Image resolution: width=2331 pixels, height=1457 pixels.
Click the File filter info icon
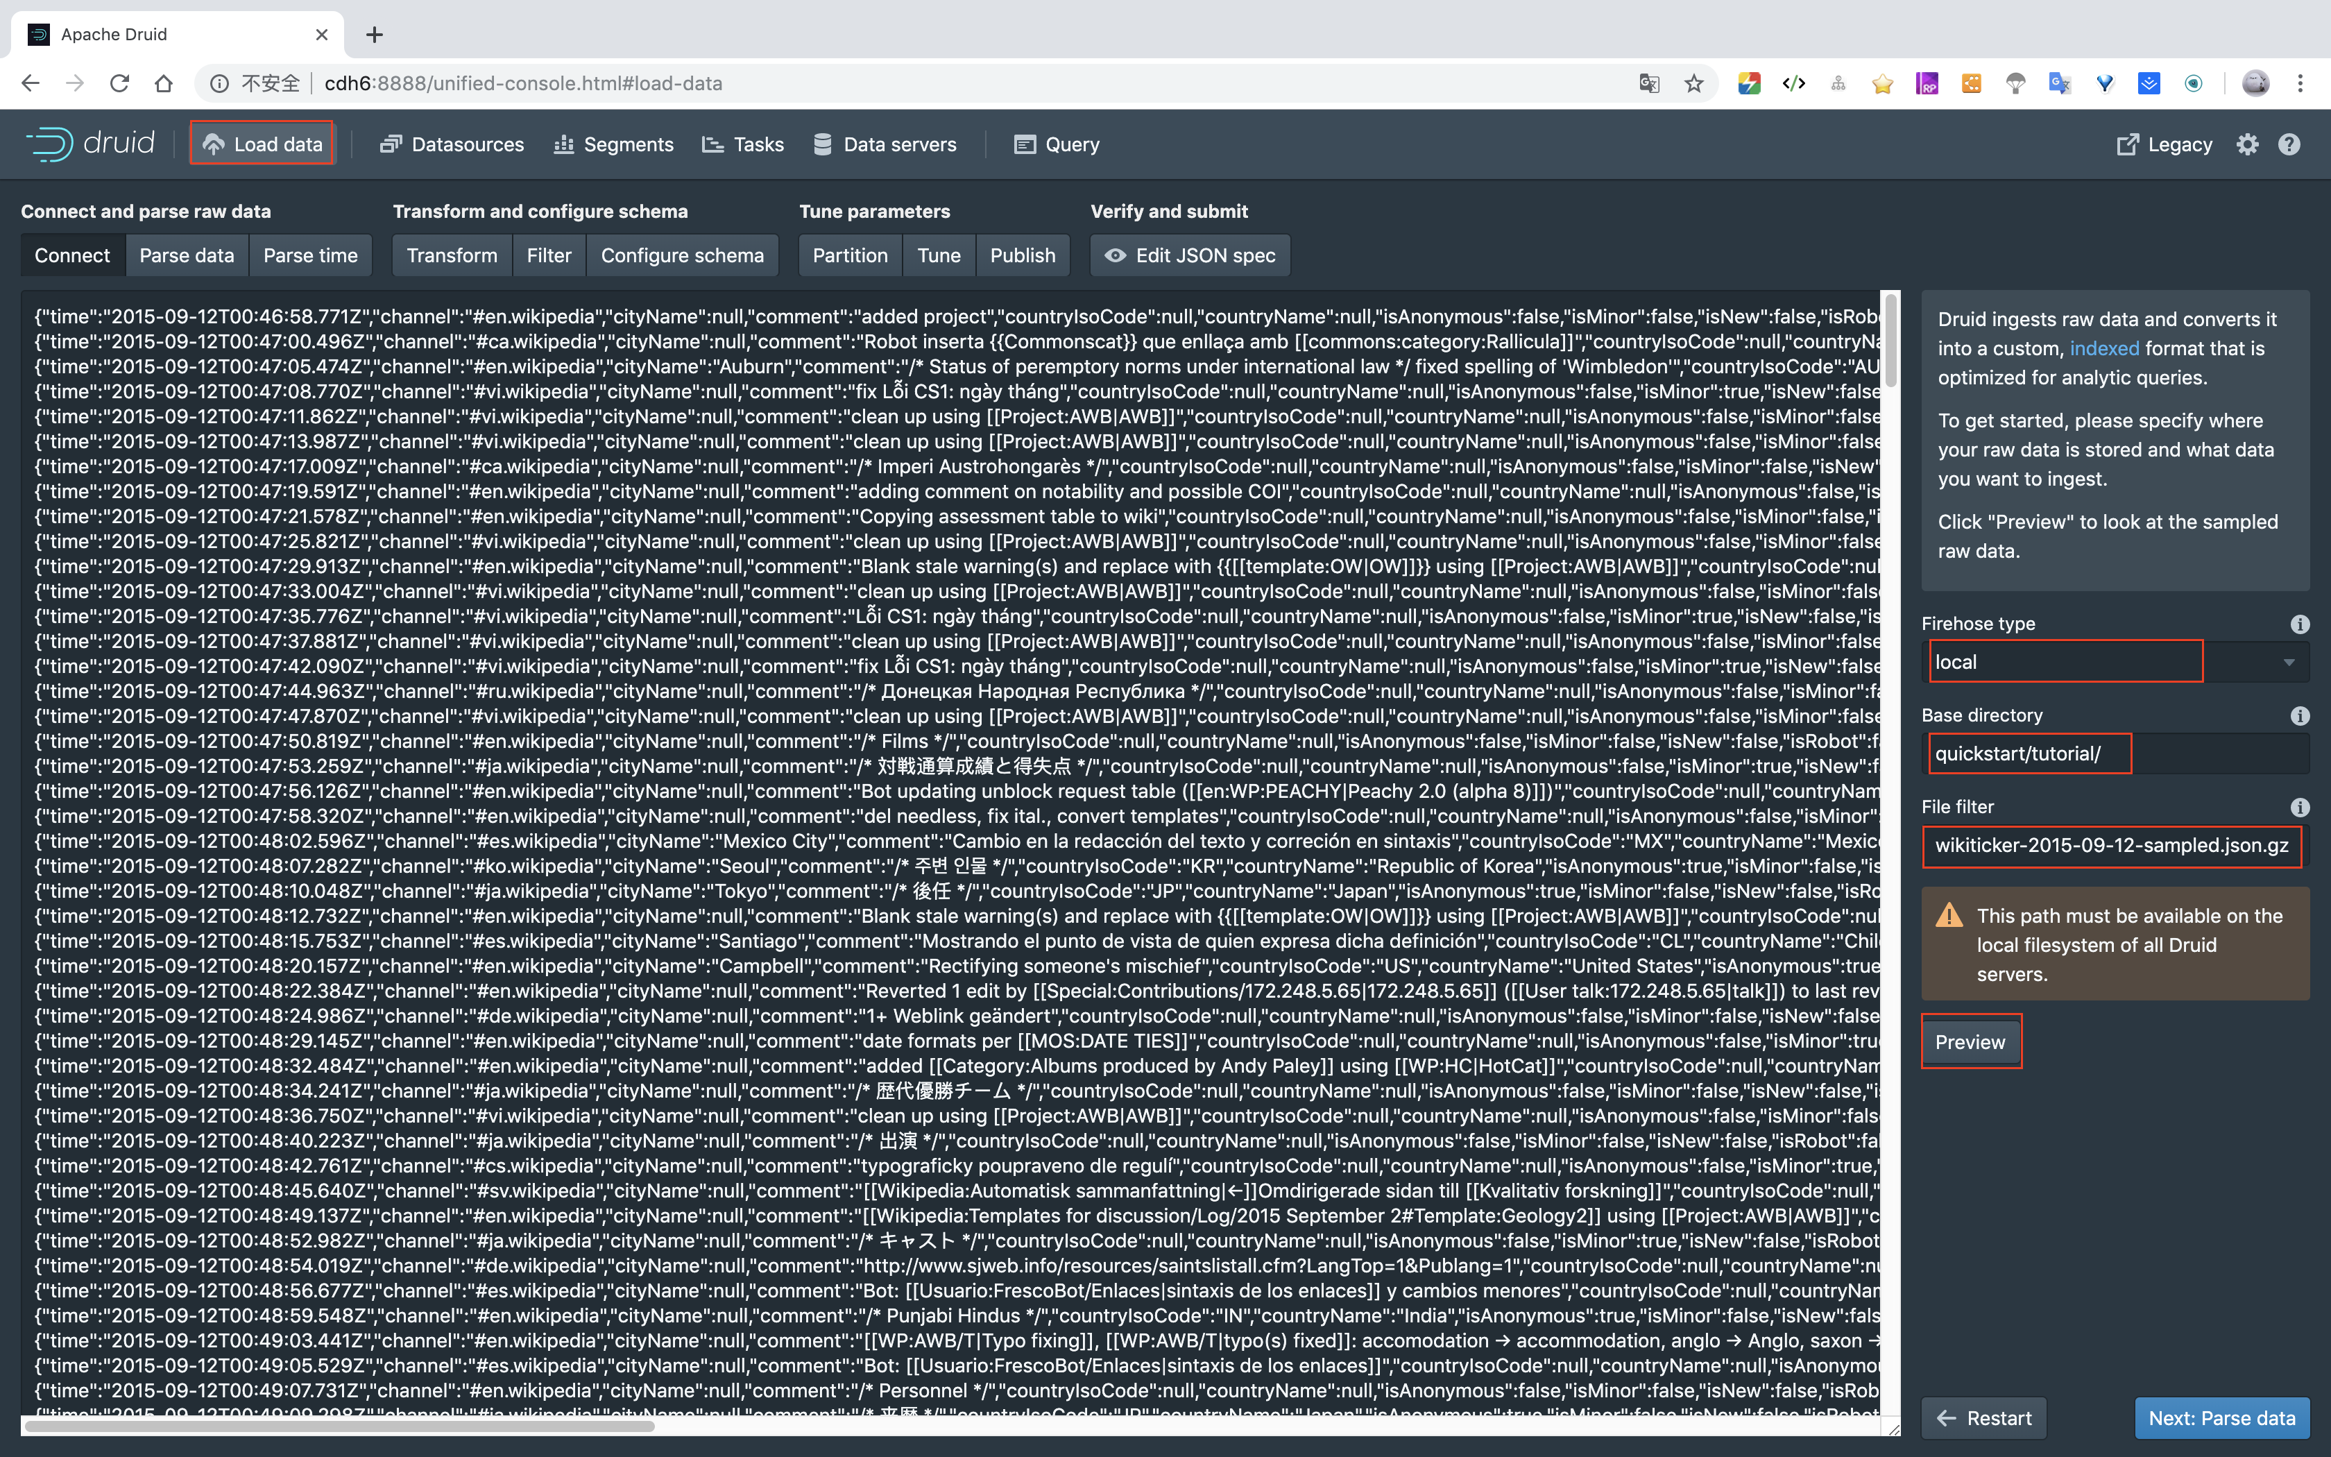[2299, 808]
